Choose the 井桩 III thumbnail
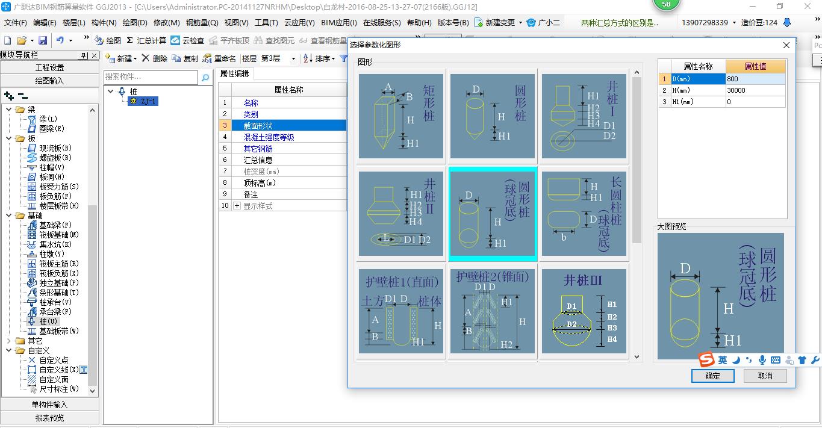Image resolution: width=822 pixels, height=428 pixels. click(584, 311)
